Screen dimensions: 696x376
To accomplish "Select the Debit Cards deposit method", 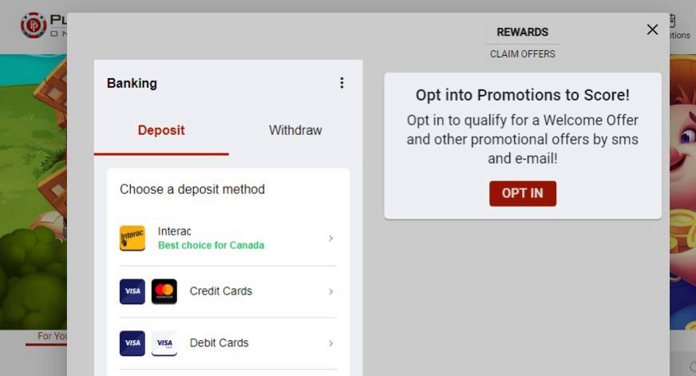I will click(x=228, y=343).
